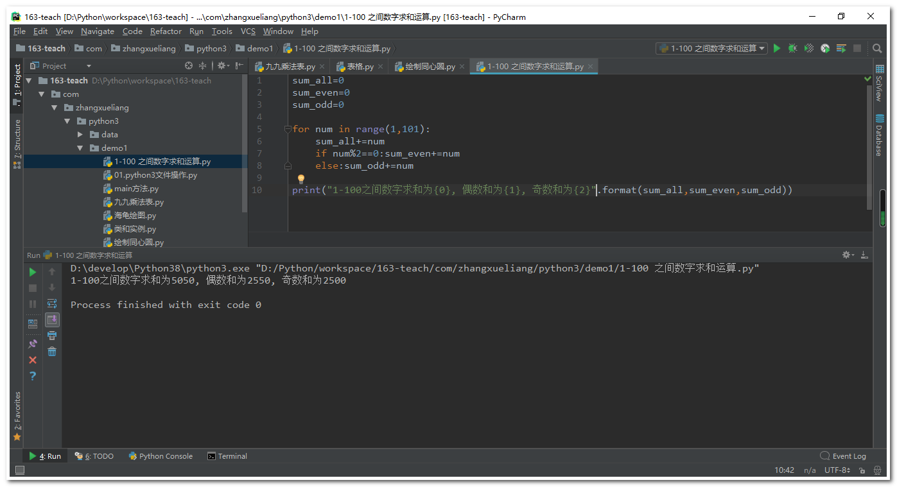This screenshot has height=487, width=897.
Task: Collapse the zhangxueliang folder
Action: point(55,108)
